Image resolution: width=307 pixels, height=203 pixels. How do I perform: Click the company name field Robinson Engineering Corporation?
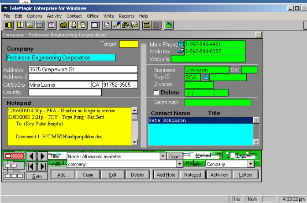coord(61,57)
